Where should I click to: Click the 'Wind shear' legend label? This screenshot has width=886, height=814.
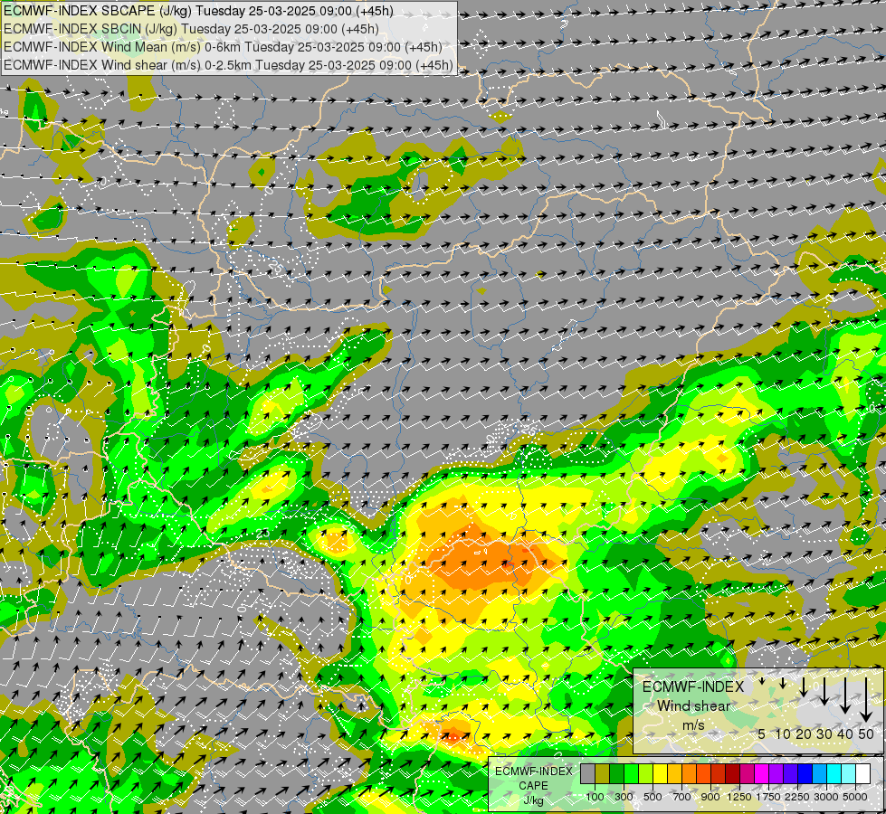[x=693, y=706]
